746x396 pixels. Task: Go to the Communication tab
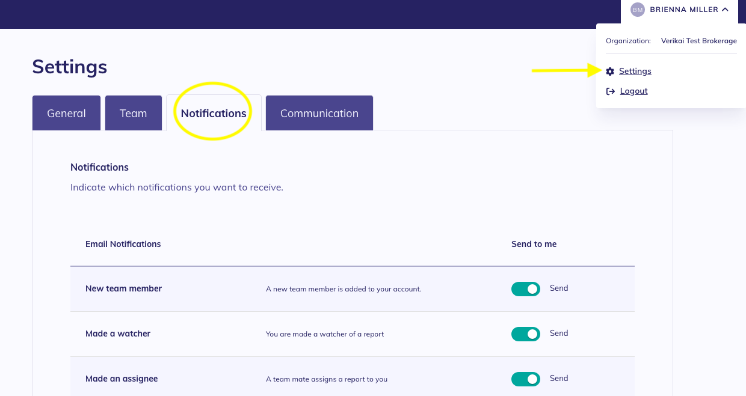click(x=319, y=113)
